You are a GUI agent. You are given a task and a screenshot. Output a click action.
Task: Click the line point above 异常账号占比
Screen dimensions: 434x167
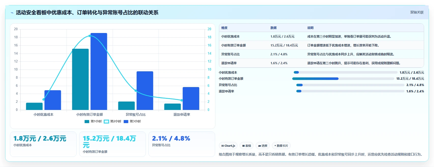coord(136,91)
